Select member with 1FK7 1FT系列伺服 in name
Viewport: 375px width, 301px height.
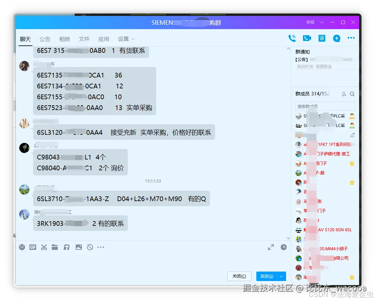click(x=325, y=144)
